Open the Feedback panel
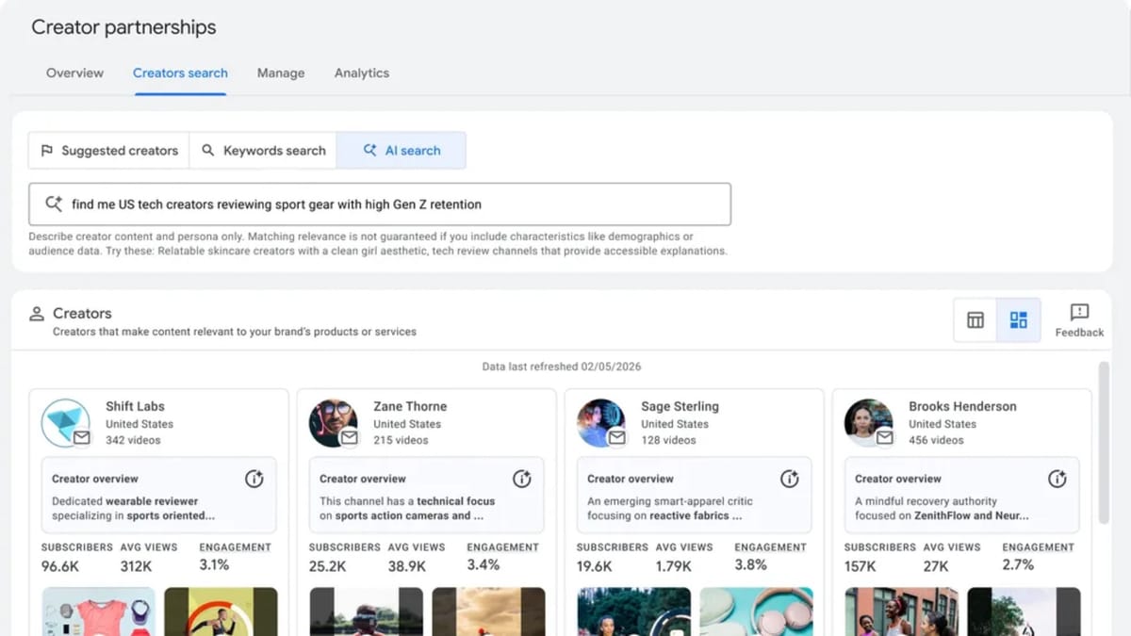The width and height of the screenshot is (1131, 636). point(1078,319)
